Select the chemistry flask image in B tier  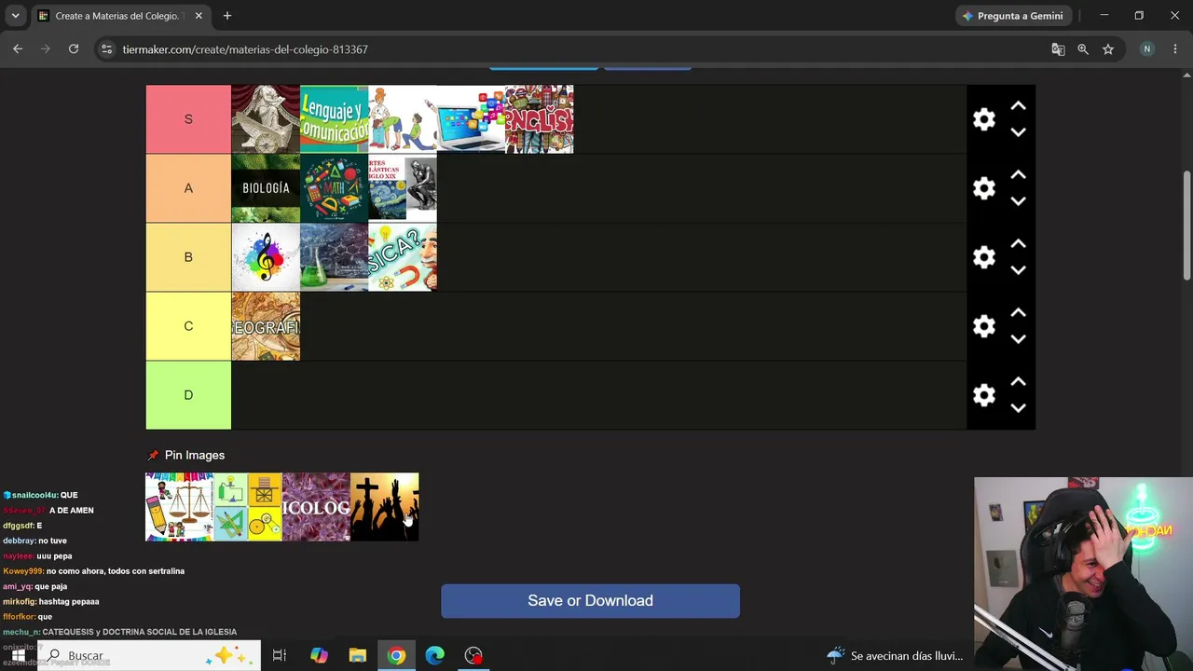(334, 257)
